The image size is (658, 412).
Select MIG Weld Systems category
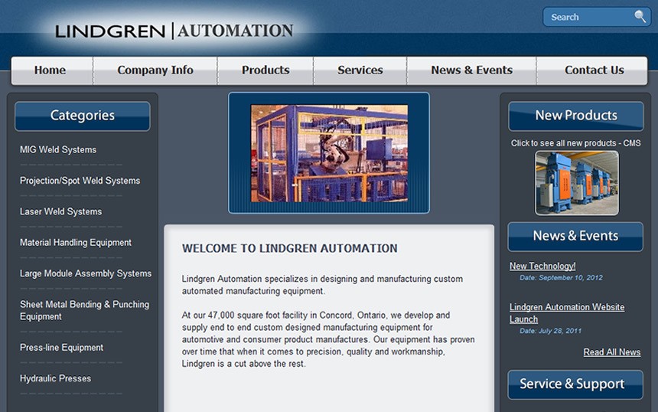coord(58,150)
